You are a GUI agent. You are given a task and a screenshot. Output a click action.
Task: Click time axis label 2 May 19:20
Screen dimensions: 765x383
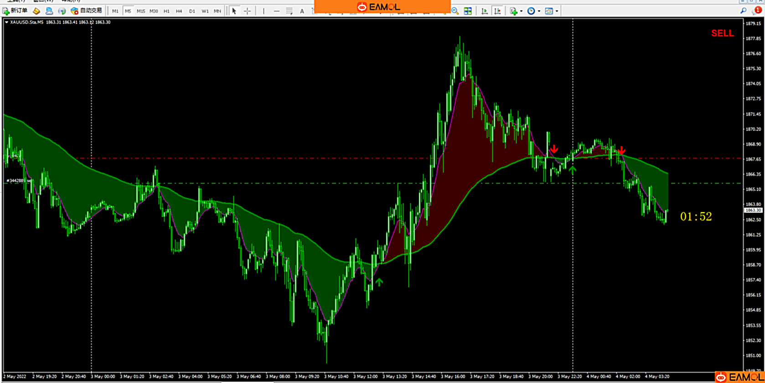click(x=44, y=377)
